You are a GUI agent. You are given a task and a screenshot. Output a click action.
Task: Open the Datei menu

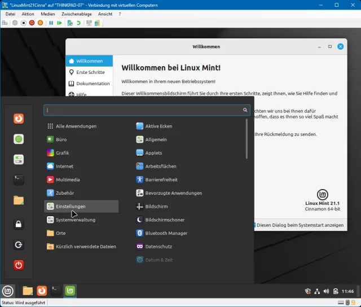coord(10,14)
